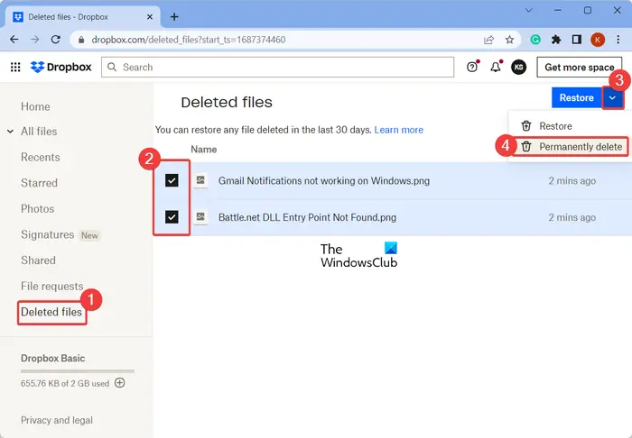This screenshot has height=438, width=632.
Task: Follow the Learn more link
Action: (x=399, y=130)
